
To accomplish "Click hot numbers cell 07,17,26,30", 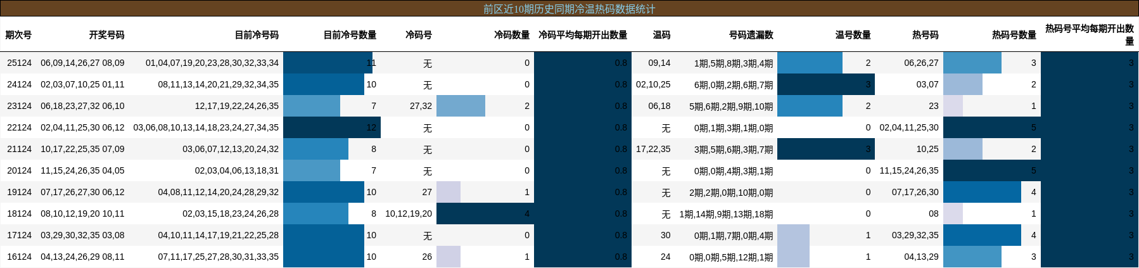I will [x=915, y=192].
